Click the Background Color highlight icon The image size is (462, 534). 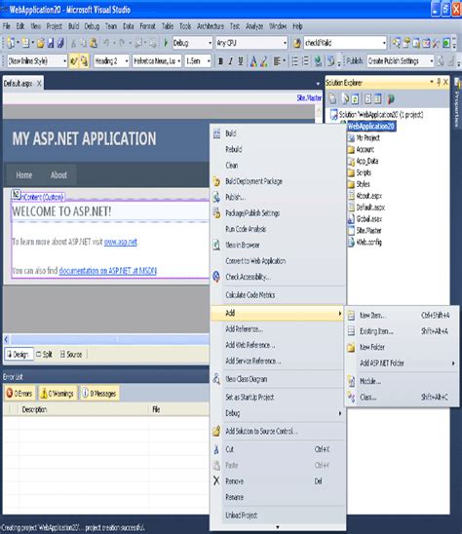point(264,61)
